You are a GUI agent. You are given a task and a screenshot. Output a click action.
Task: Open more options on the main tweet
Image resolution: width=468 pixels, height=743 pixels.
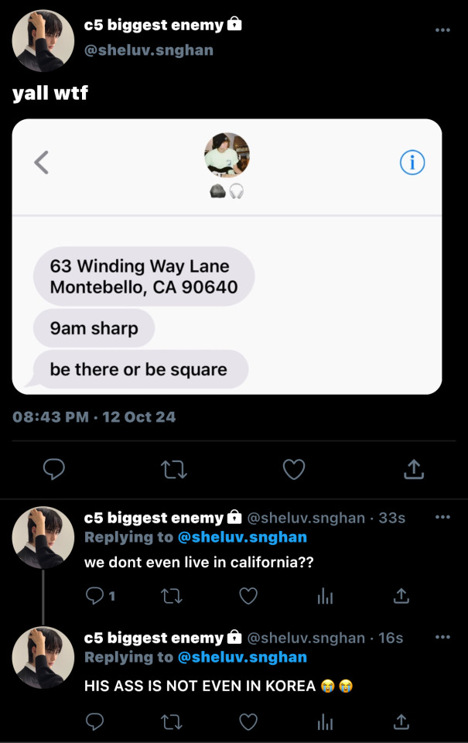click(442, 30)
